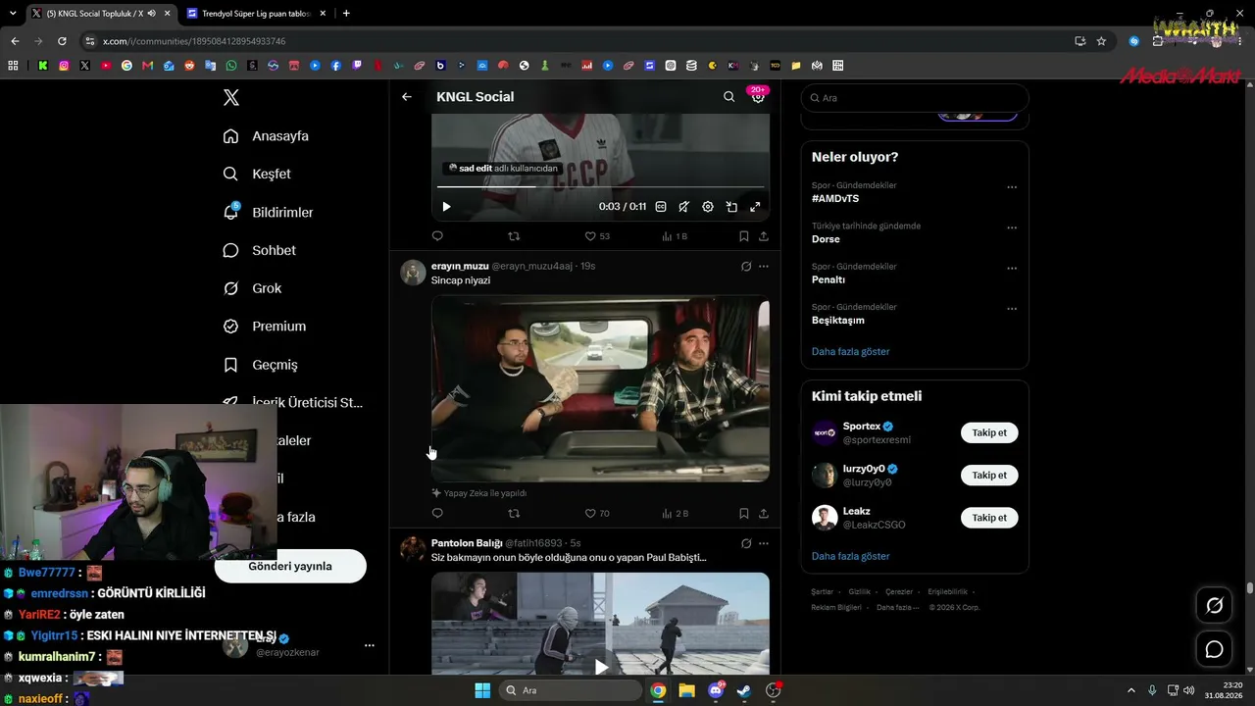Open account menu dots beside @erayozkenar

click(370, 645)
